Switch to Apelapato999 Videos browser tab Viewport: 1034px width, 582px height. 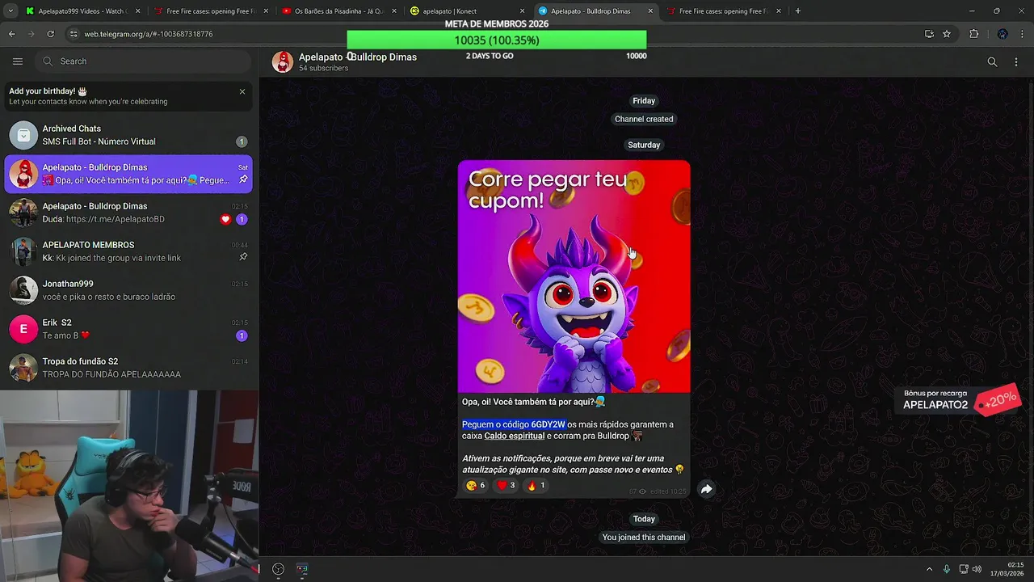click(81, 11)
